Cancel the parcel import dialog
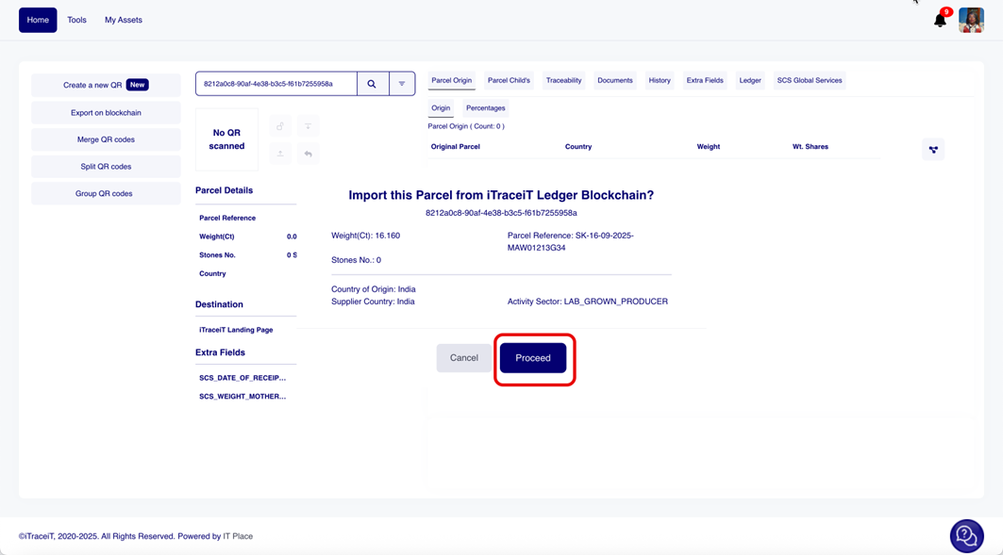1003x555 pixels. tap(463, 358)
